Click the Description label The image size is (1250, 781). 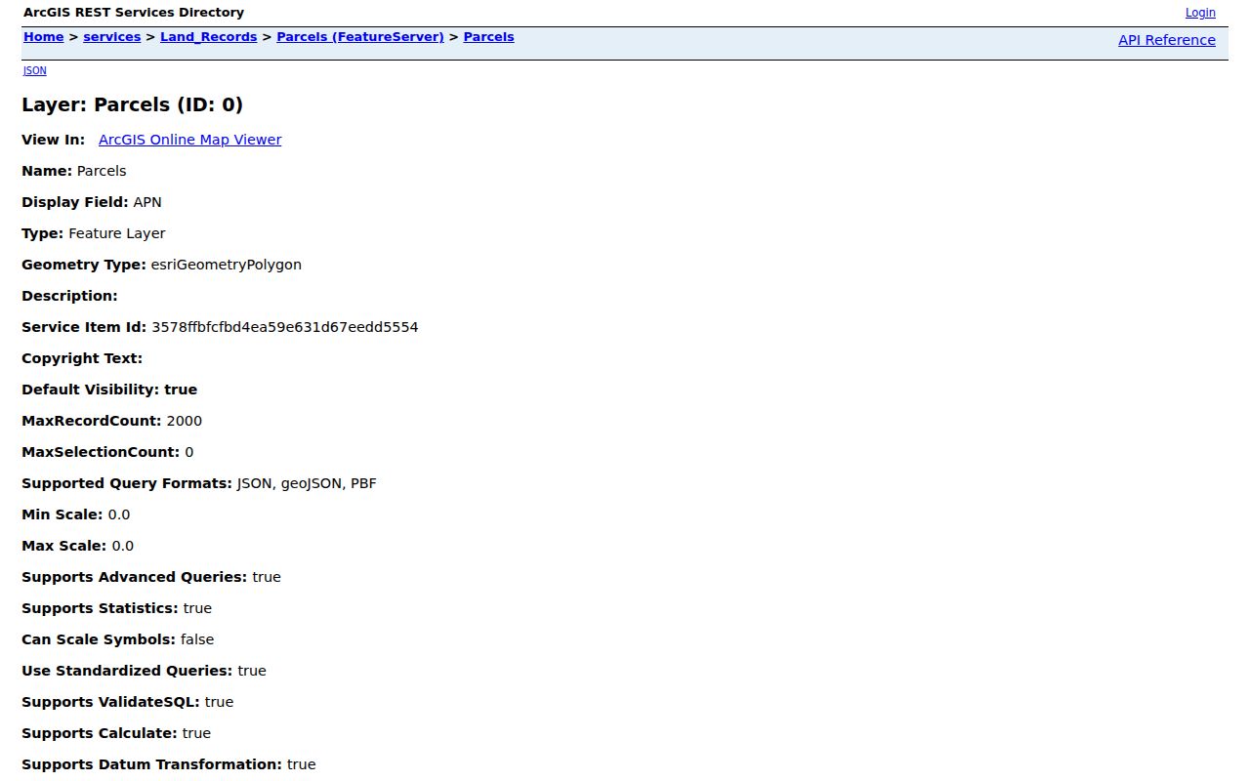[69, 296]
